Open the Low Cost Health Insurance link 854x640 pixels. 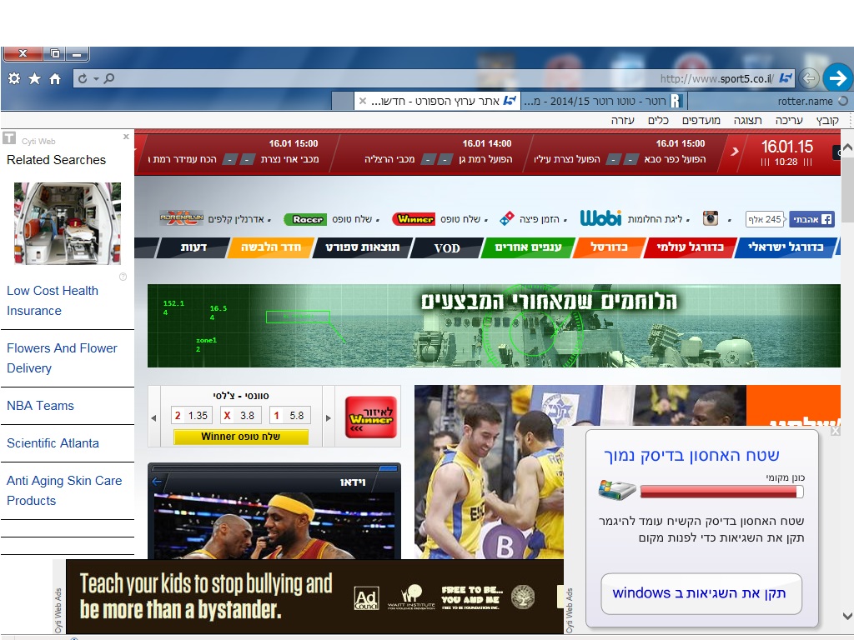coord(53,301)
